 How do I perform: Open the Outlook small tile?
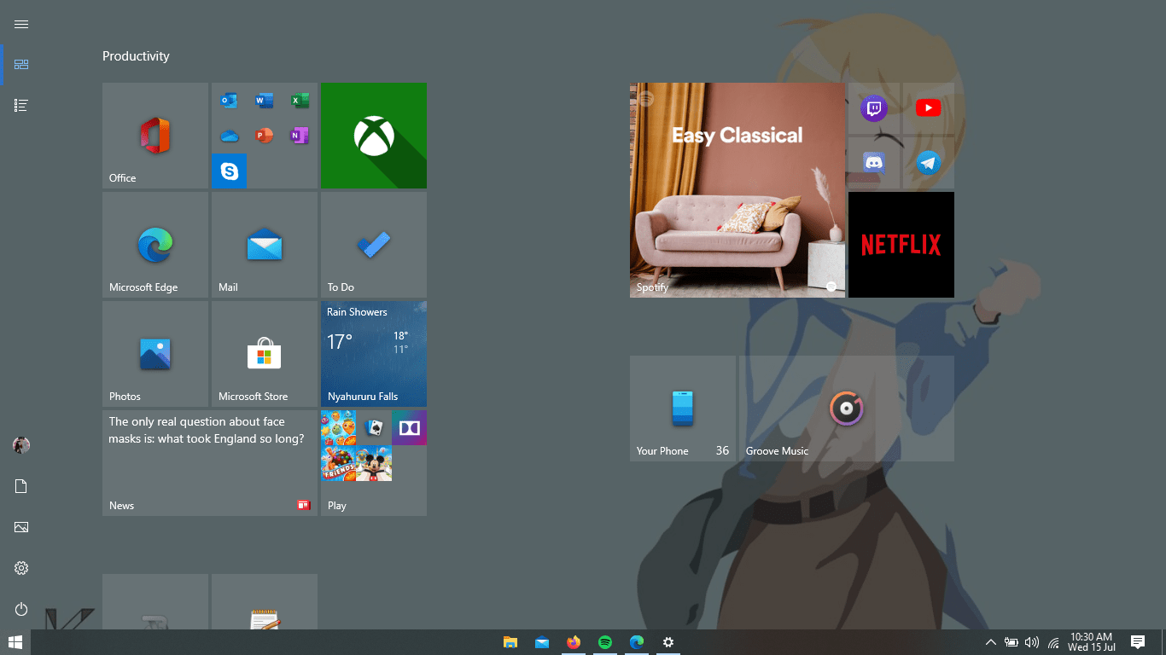229,101
